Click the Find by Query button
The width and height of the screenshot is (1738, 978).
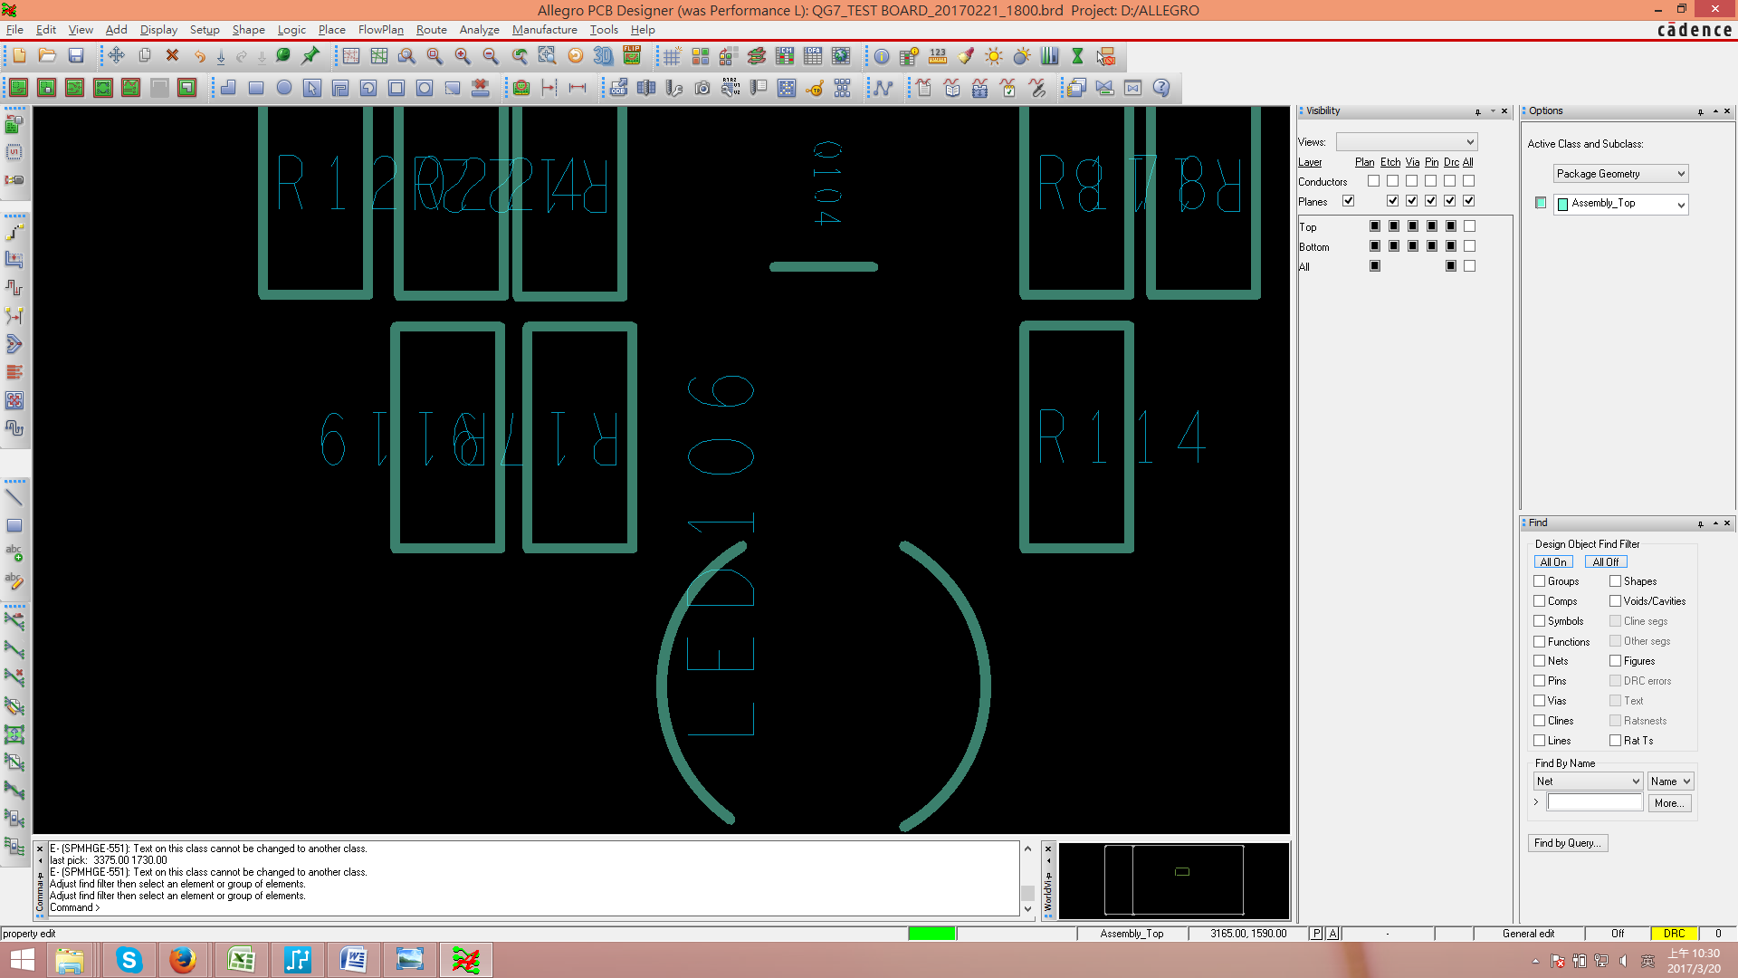tap(1567, 843)
